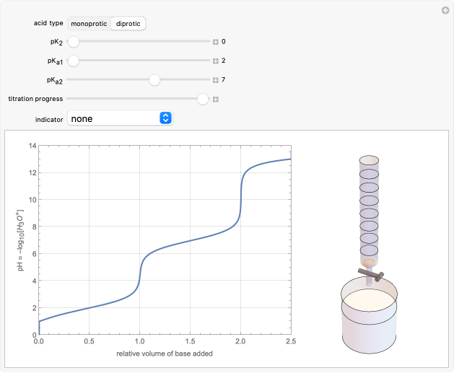Click the pKa2 slider thumb
The width and height of the screenshot is (454, 373).
click(154, 80)
